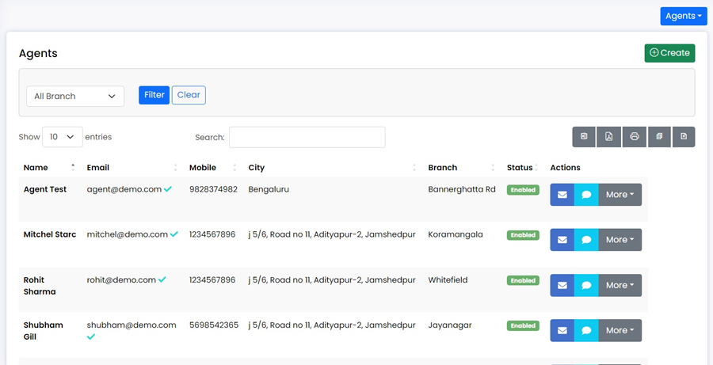713x365 pixels.
Task: Select the name Mitchel Starc
Action: tap(50, 234)
